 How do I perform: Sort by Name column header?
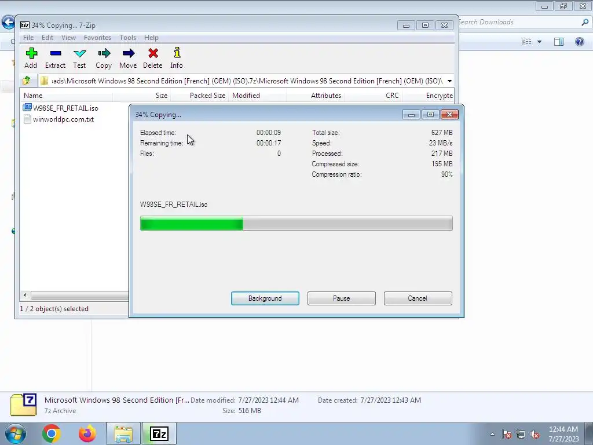66,96
